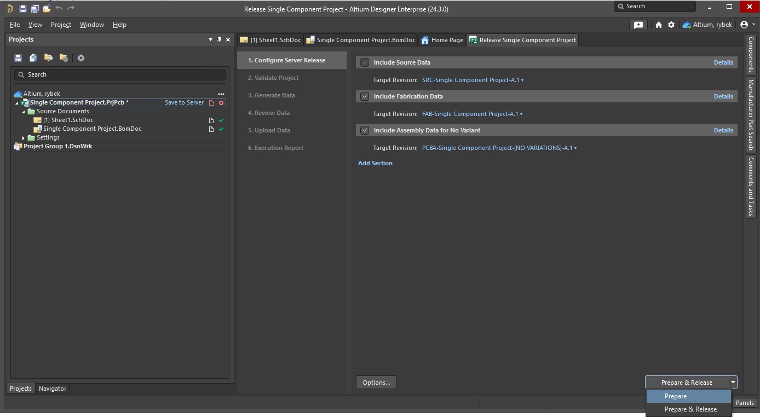Click the document icon on the Sheet1.SchDoc row
The width and height of the screenshot is (760, 417).
pos(211,120)
